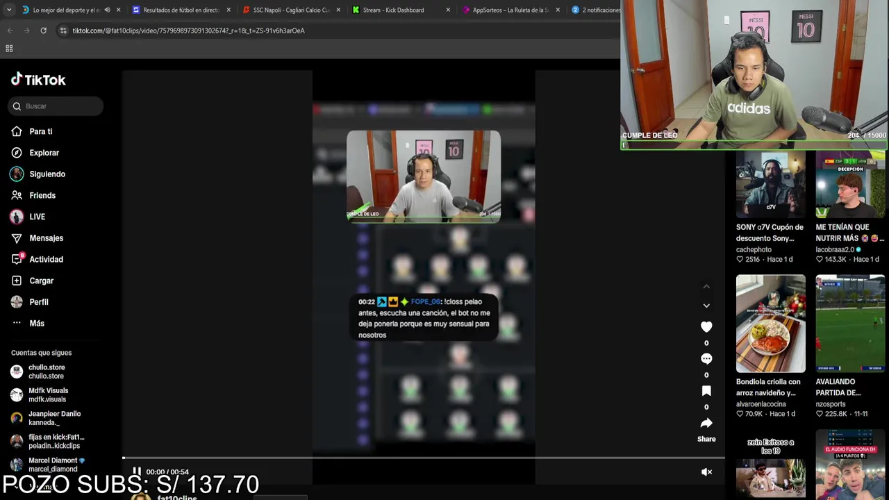889x500 pixels.
Task: Expand the Más menu
Action: [36, 324]
